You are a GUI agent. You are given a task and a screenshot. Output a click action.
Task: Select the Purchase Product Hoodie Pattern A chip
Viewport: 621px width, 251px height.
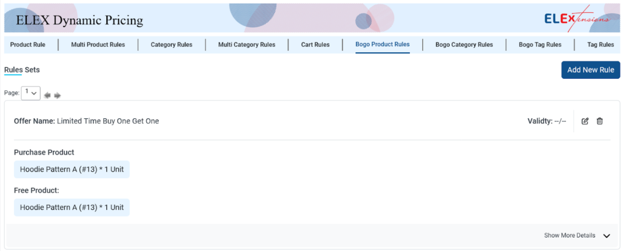(72, 169)
